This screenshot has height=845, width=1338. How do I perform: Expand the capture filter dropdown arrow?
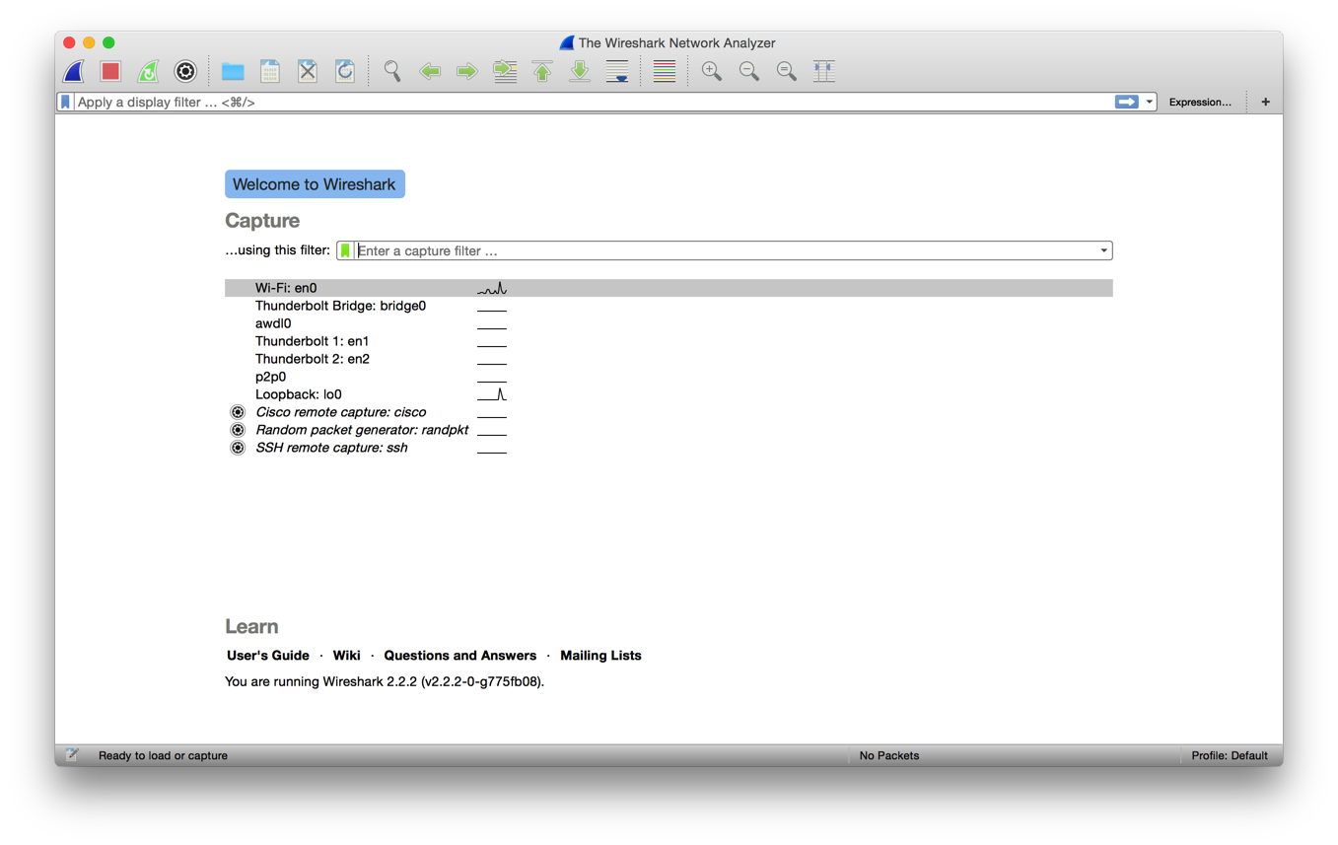point(1103,250)
